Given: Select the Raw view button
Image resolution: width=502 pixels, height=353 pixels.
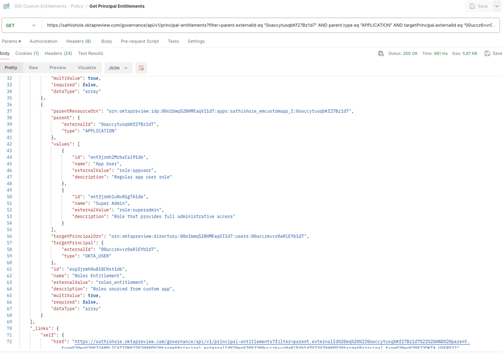Looking at the screenshot, I should pos(33,68).
